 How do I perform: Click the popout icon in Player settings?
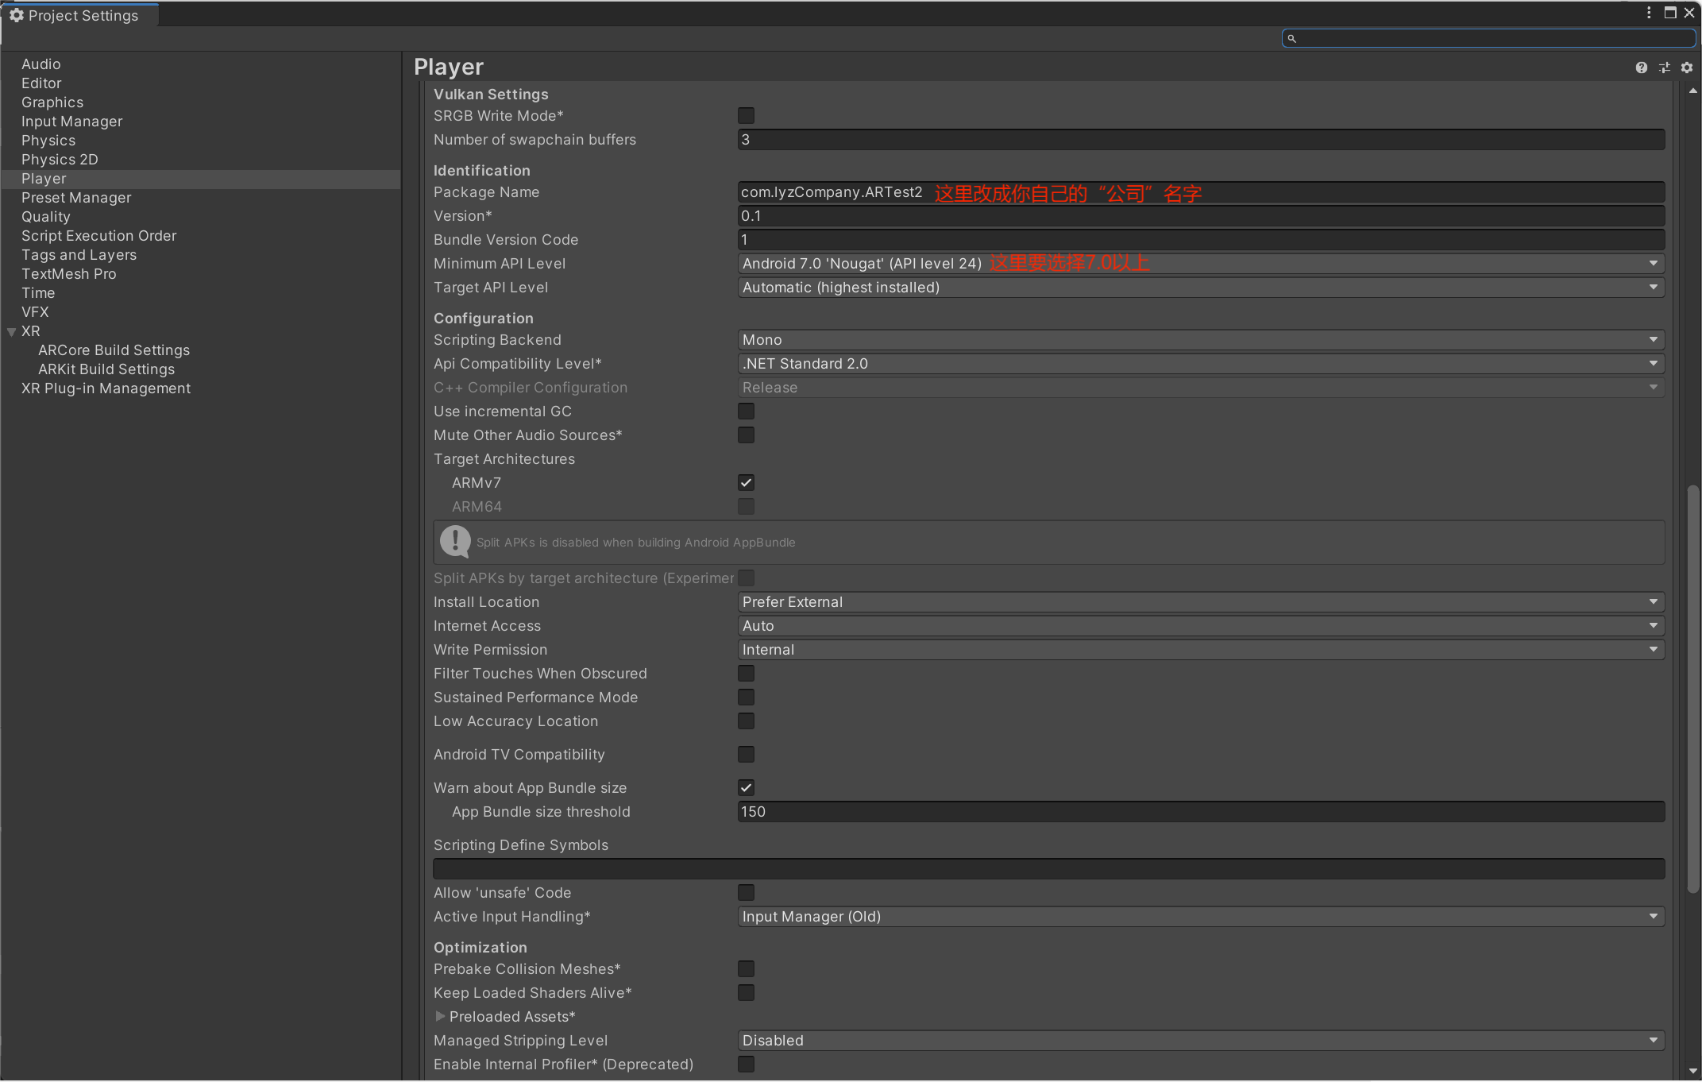1665,67
